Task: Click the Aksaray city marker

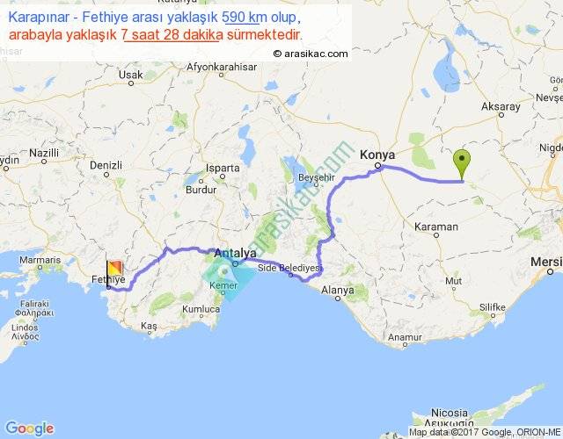Action: tap(501, 115)
